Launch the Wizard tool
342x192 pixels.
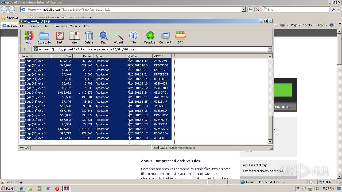coord(118,37)
